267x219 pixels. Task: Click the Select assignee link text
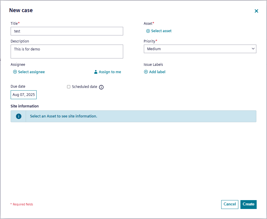pyautogui.click(x=31, y=72)
